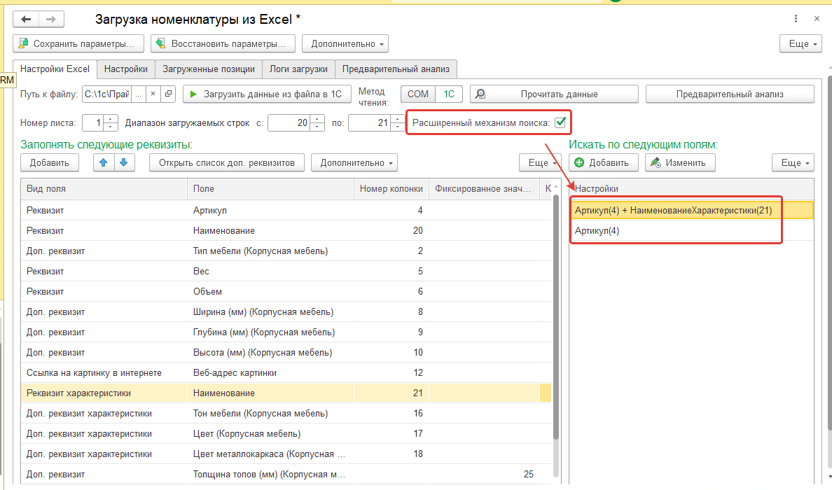
Task: Go forward with the right arrow button
Action: pyautogui.click(x=51, y=20)
